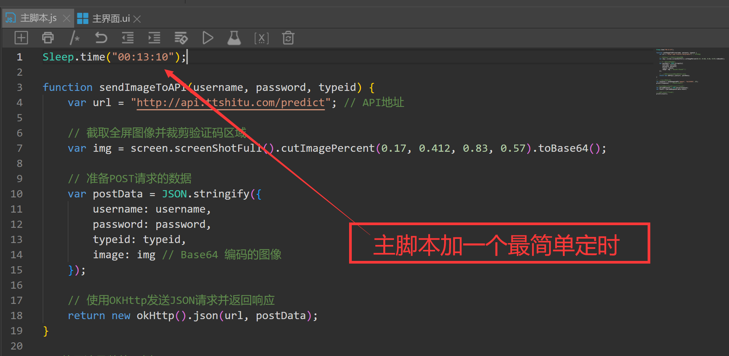Click the 'password: password,' line

[x=152, y=224]
